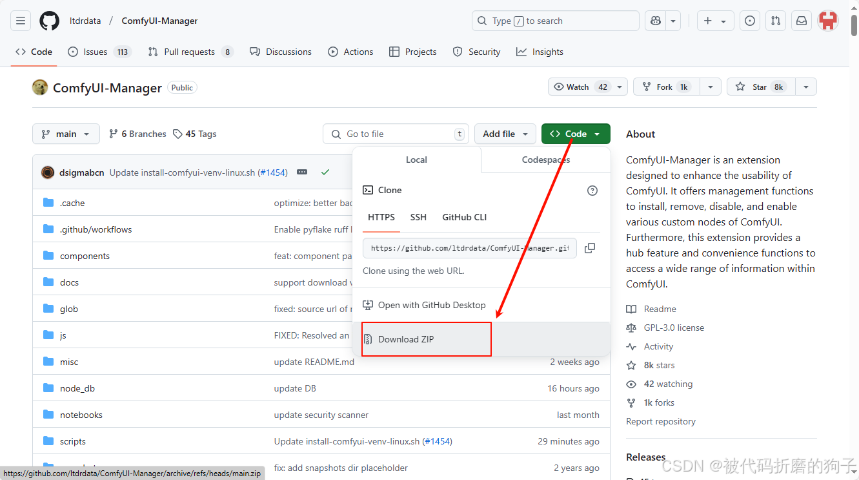The width and height of the screenshot is (859, 480).
Task: View 6 Branches link
Action: pyautogui.click(x=137, y=134)
